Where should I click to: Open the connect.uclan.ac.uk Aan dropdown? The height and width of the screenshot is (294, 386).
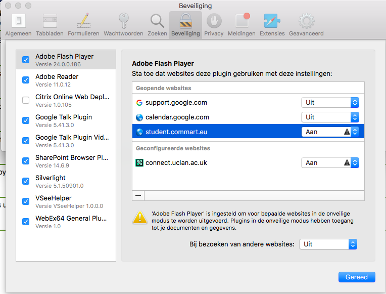point(330,163)
